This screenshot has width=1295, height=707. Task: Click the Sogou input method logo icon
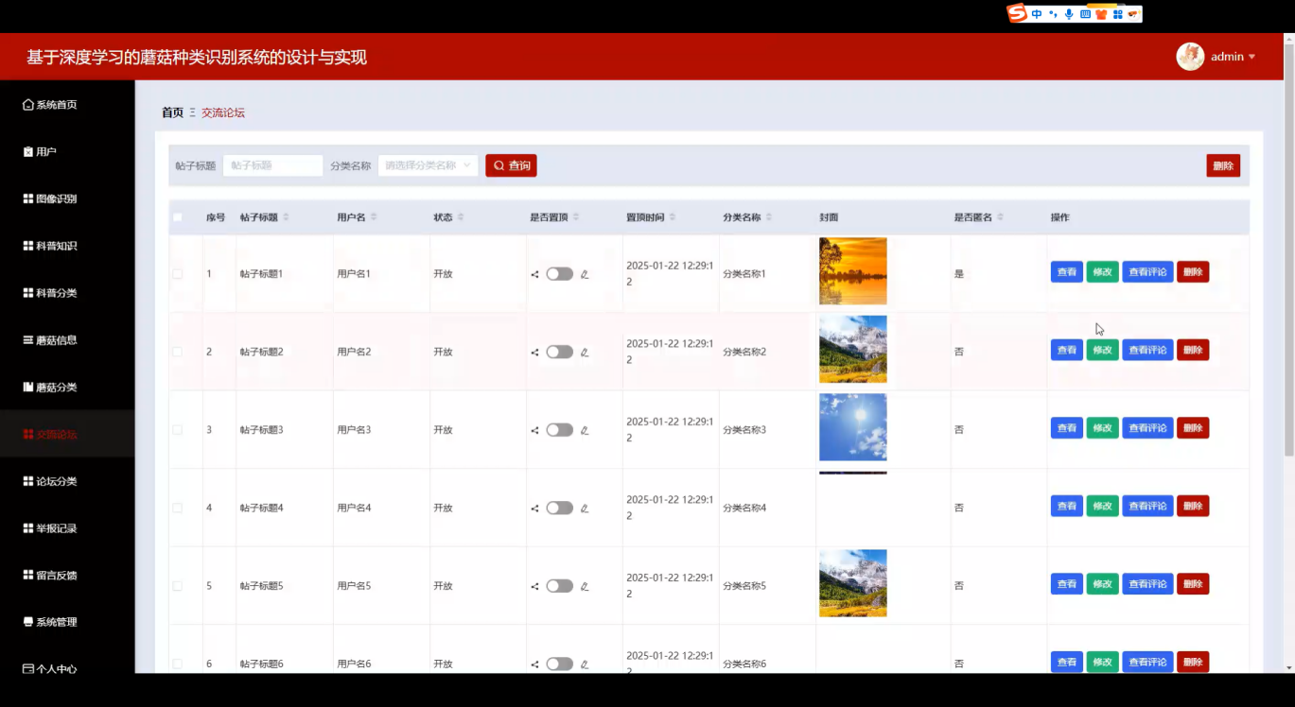tap(1017, 13)
